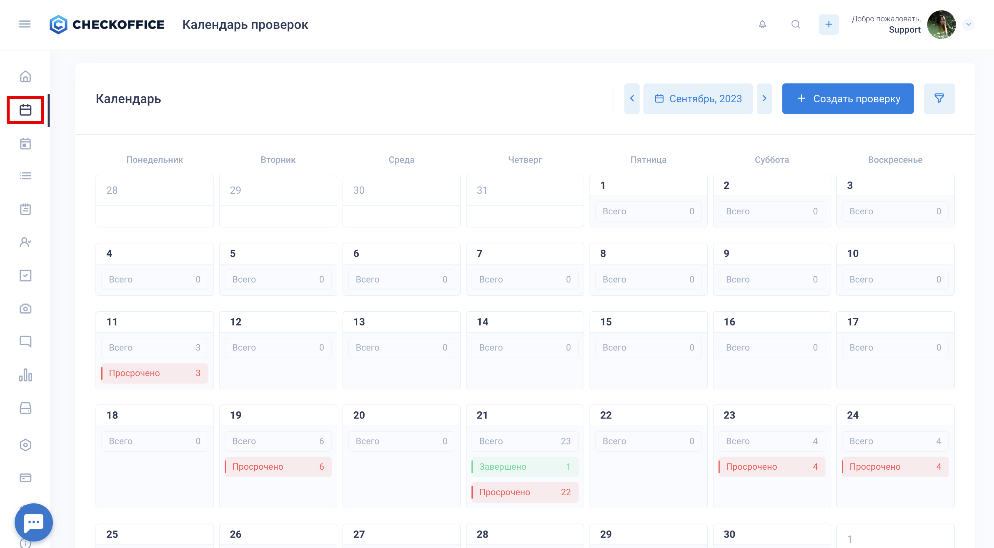Screen dimensions: 994x548
Task: Click the plus quick-add button in header
Action: (828, 24)
